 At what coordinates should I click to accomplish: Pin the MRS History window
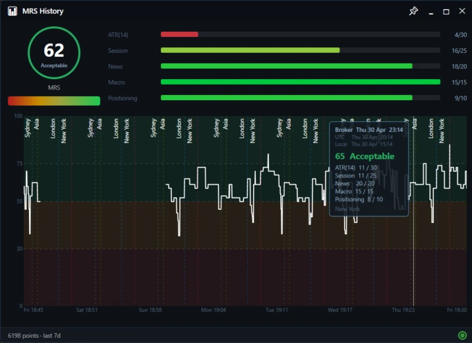pos(413,11)
